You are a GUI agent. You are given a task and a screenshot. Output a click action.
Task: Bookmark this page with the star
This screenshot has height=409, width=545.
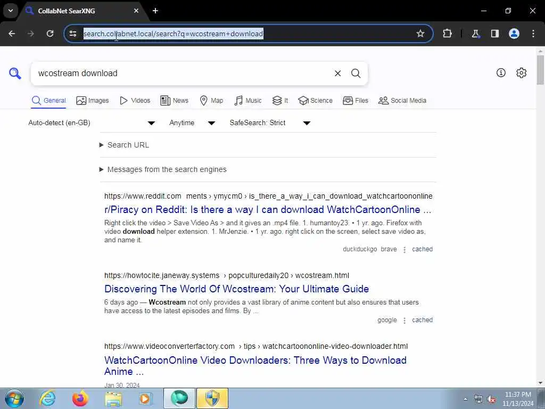point(420,34)
